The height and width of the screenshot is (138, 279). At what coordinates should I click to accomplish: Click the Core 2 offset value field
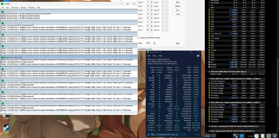[x=148, y=10]
